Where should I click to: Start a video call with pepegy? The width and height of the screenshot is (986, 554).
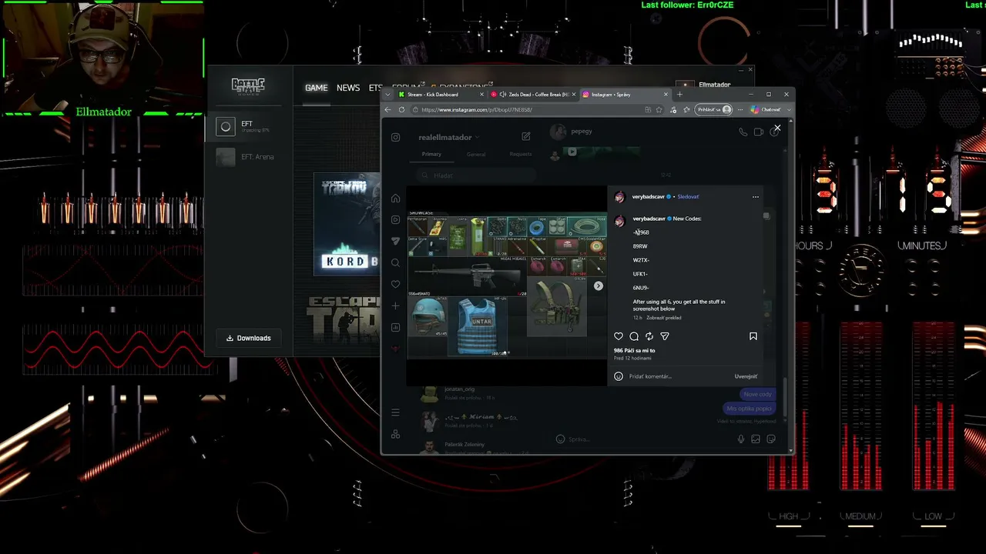759,132
